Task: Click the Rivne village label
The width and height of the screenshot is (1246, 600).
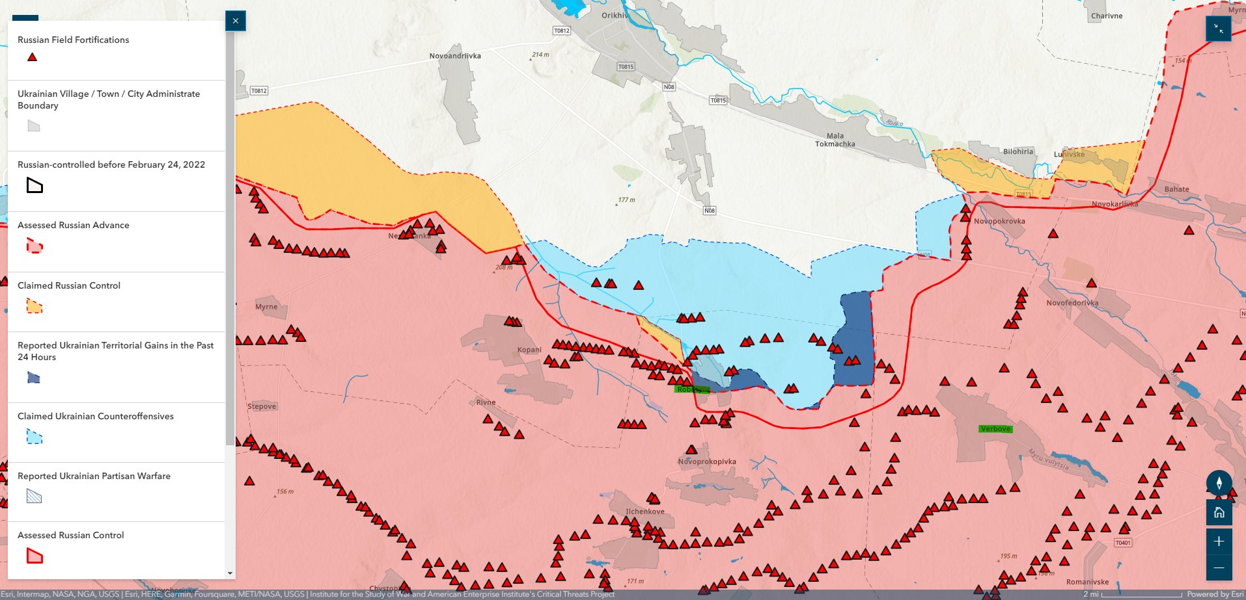Action: tap(486, 402)
